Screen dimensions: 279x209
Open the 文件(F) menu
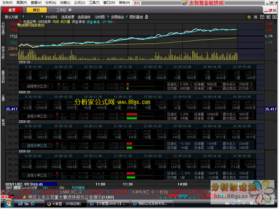pos(8,3)
